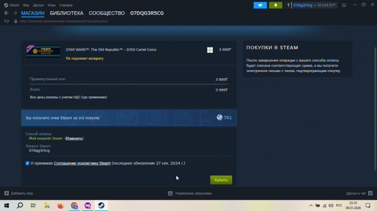The image size is (377, 211).
Task: Open the megaphone announcements button
Action: pos(260,5)
